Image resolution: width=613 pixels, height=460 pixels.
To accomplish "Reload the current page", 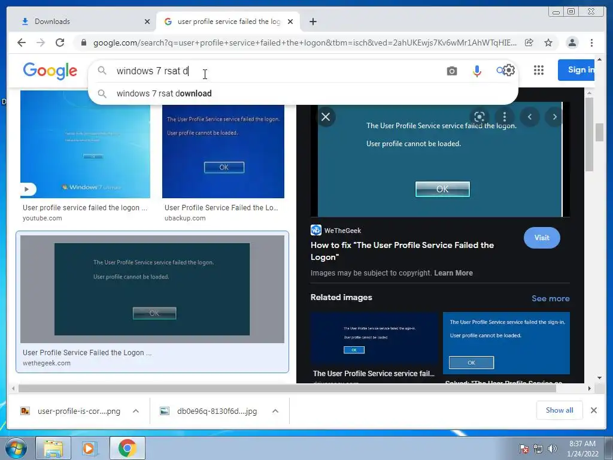I will coord(60,43).
